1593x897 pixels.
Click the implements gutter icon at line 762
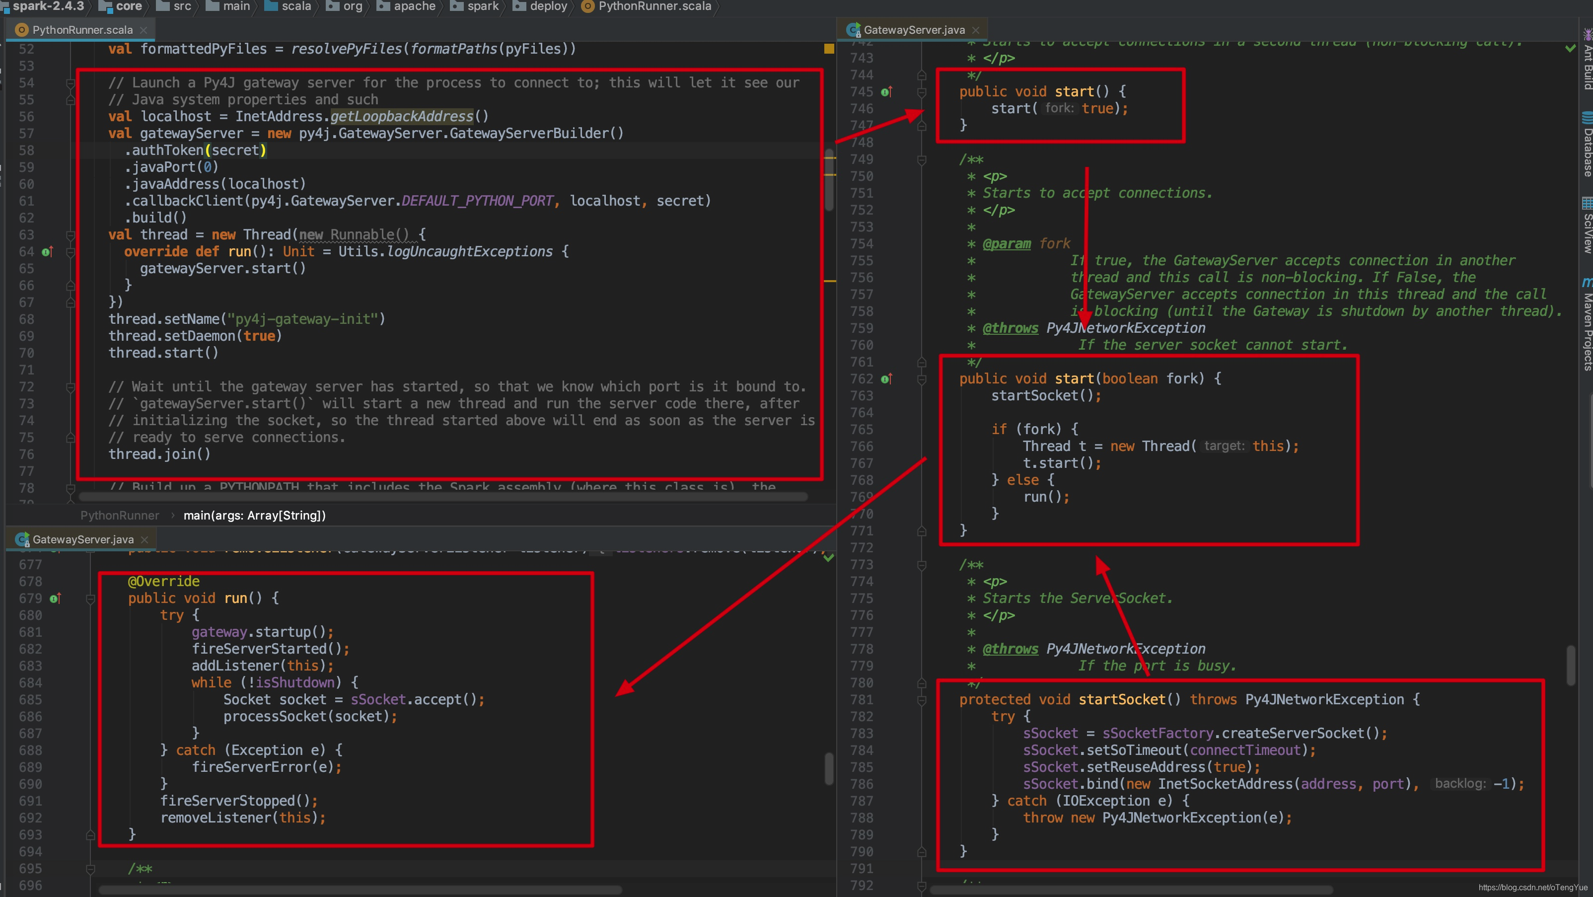[x=886, y=378]
